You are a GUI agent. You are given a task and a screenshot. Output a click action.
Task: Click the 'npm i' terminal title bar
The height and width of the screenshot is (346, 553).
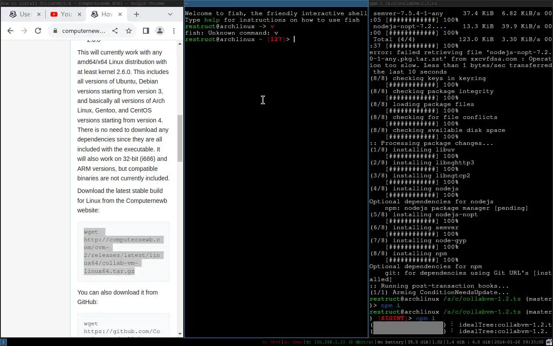[461, 3]
